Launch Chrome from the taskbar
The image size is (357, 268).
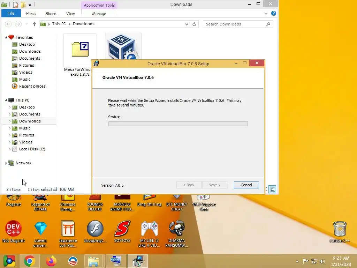[x=29, y=261]
